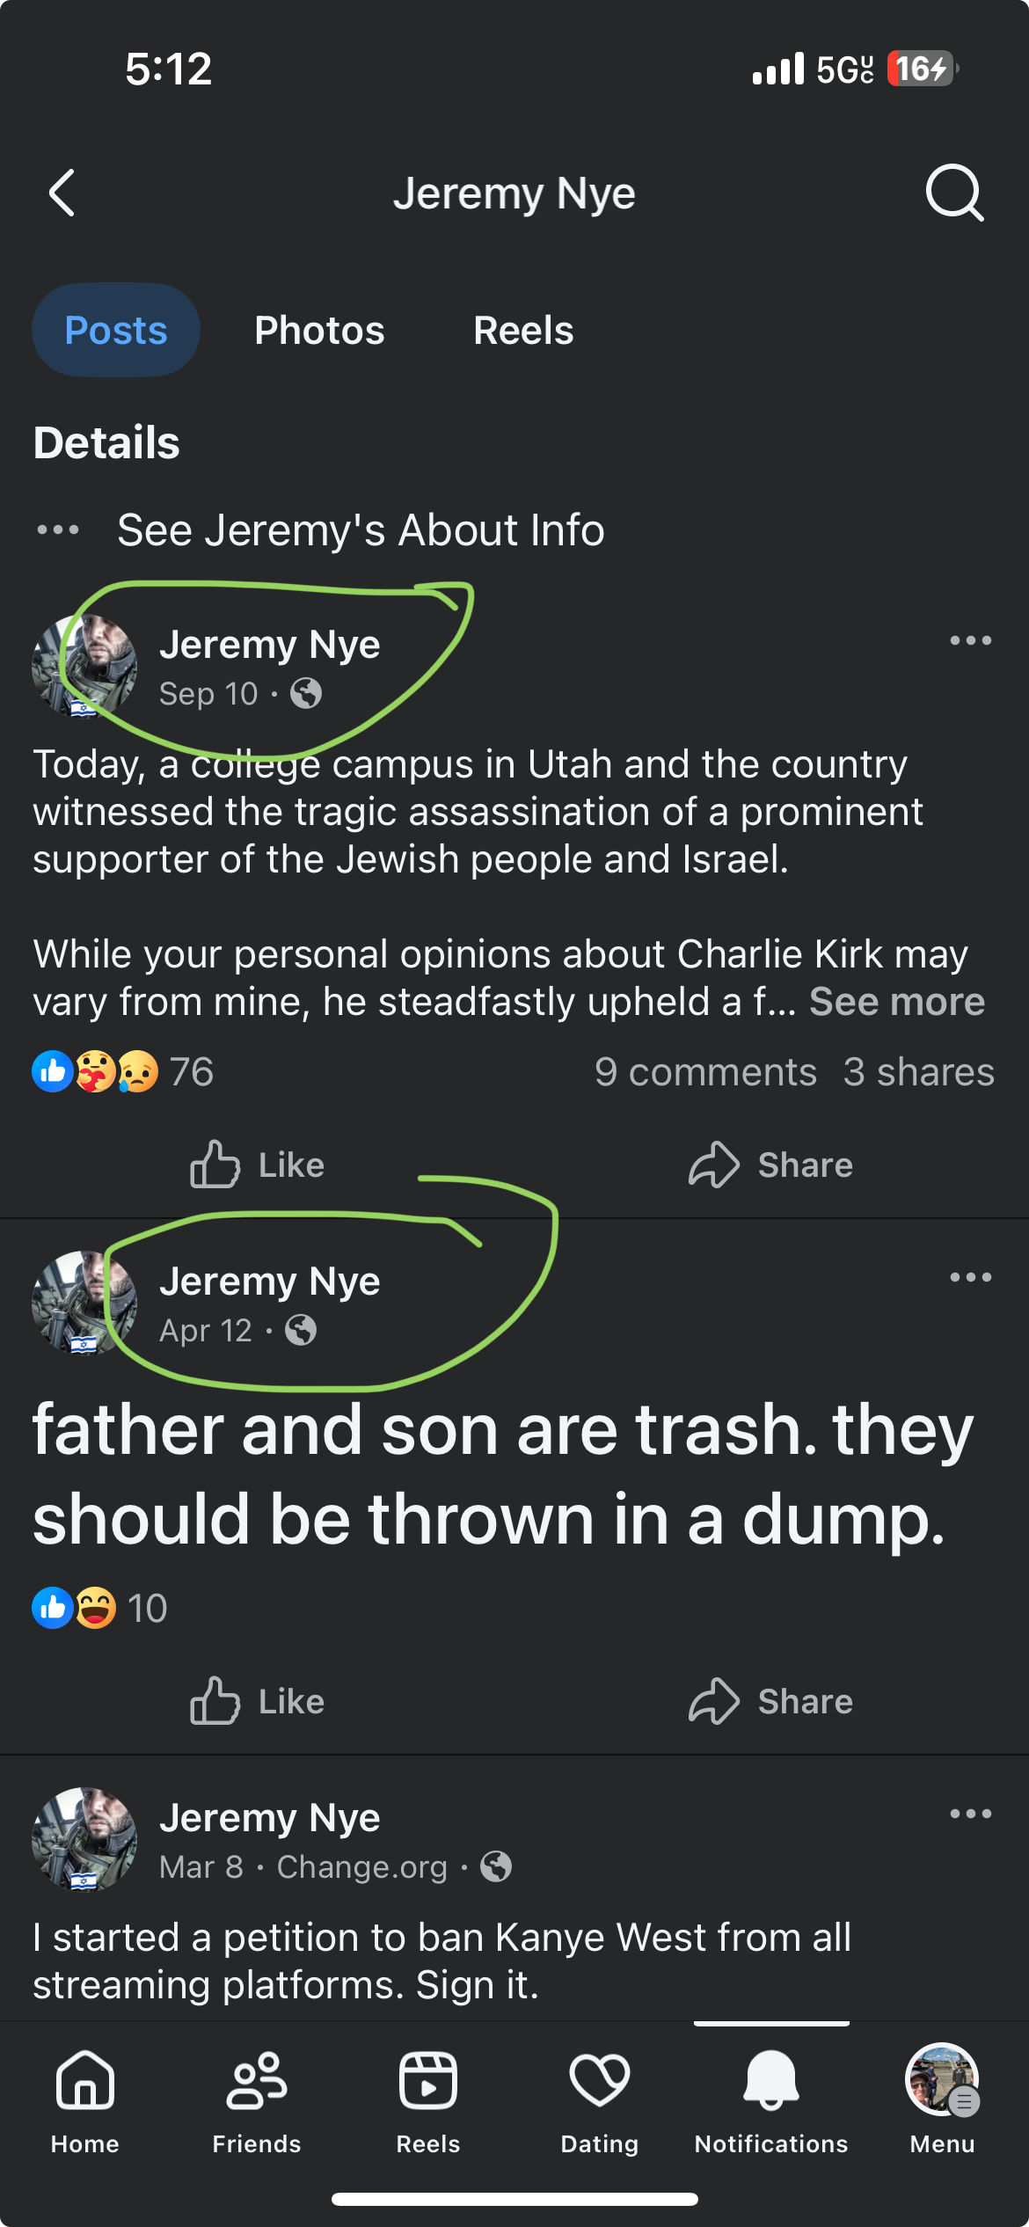1029x2227 pixels.
Task: Like the Apr 12 post
Action: coord(258,1701)
